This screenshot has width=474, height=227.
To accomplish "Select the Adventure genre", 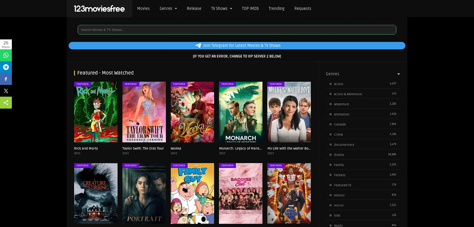I will [x=341, y=104].
